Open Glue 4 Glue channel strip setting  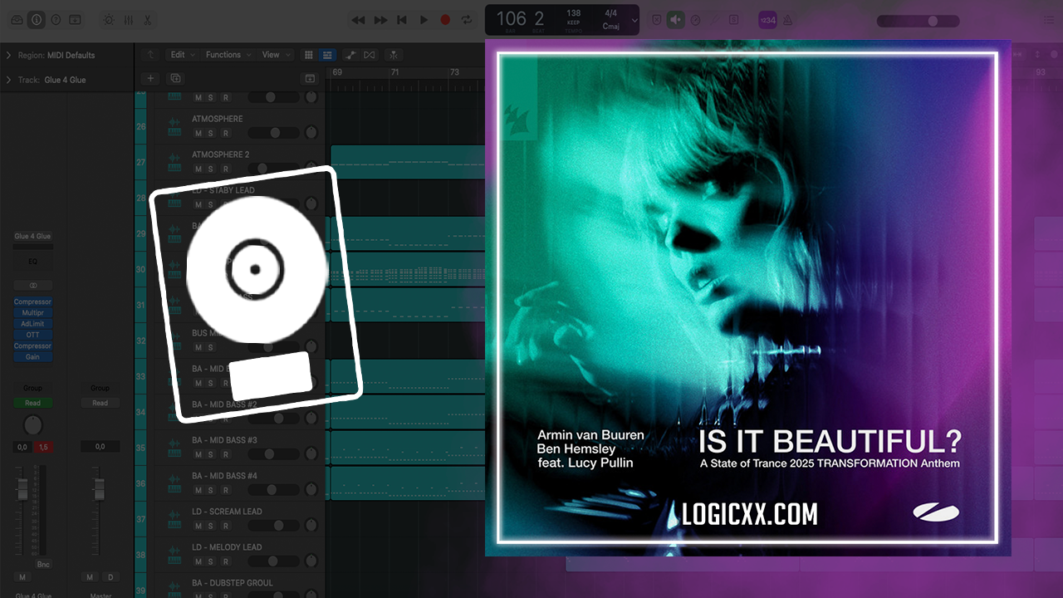[x=32, y=237]
